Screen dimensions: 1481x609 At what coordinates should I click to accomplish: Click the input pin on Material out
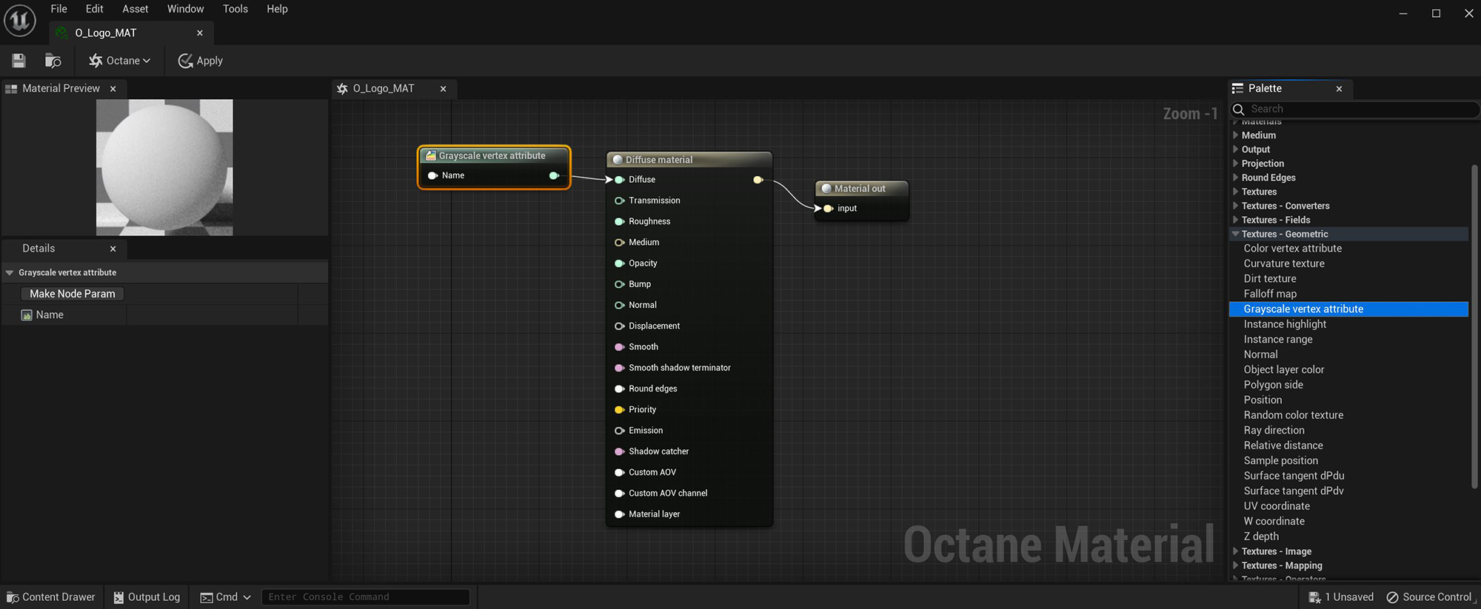[828, 209]
